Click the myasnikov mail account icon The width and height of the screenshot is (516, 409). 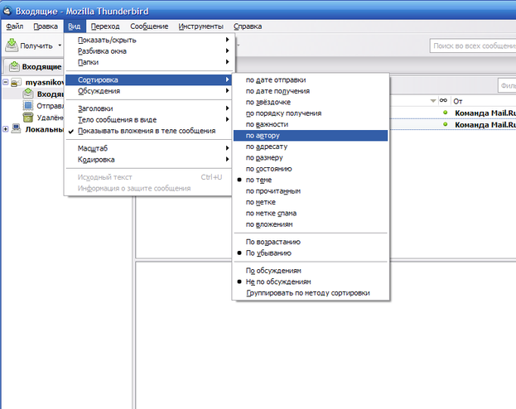(x=16, y=82)
